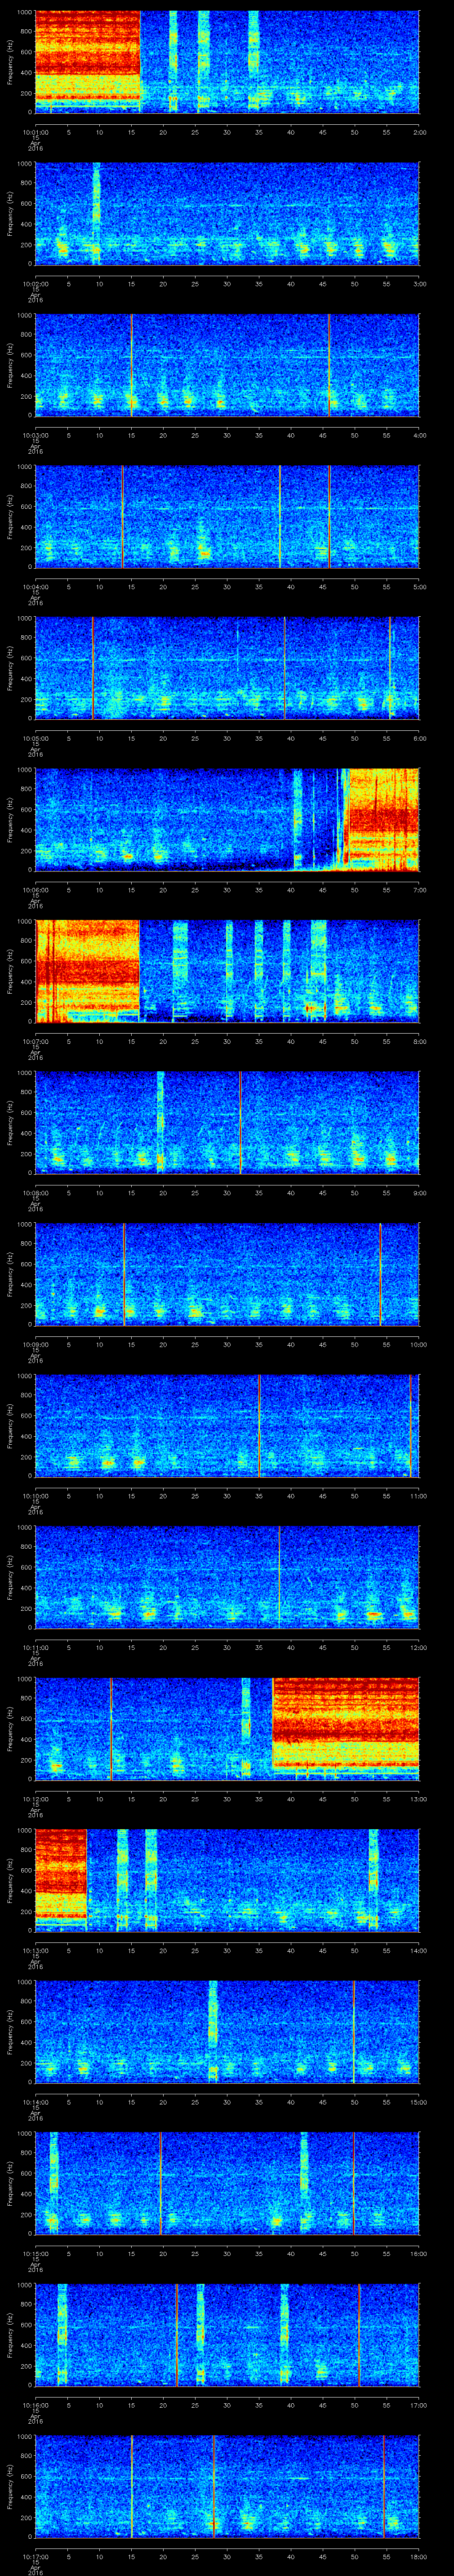454x2576 pixels.
Task: Click the 10:07:00 start time label
Action: (35, 1041)
